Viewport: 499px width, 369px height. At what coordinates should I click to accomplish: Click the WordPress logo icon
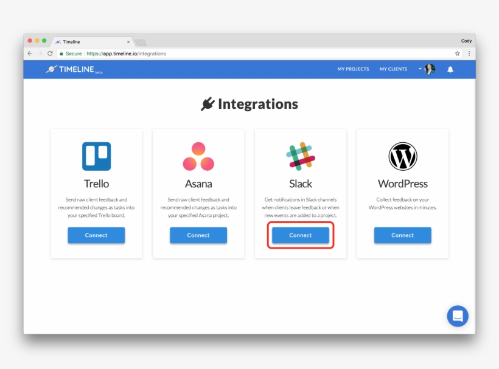[x=403, y=156]
